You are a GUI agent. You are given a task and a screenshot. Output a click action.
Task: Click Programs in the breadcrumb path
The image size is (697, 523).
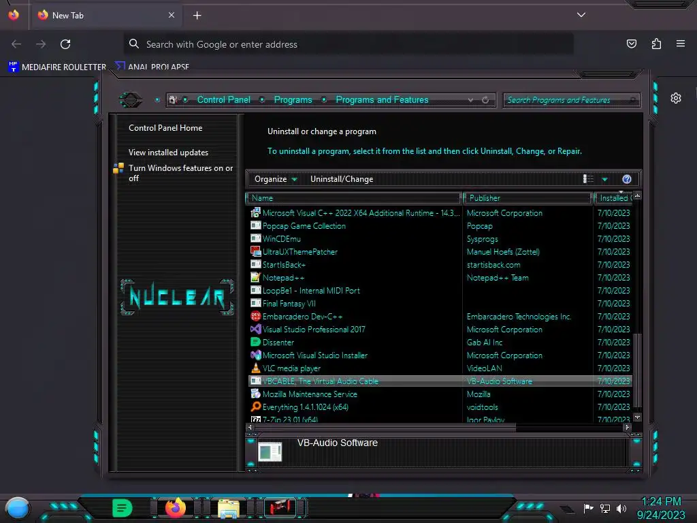pos(293,99)
